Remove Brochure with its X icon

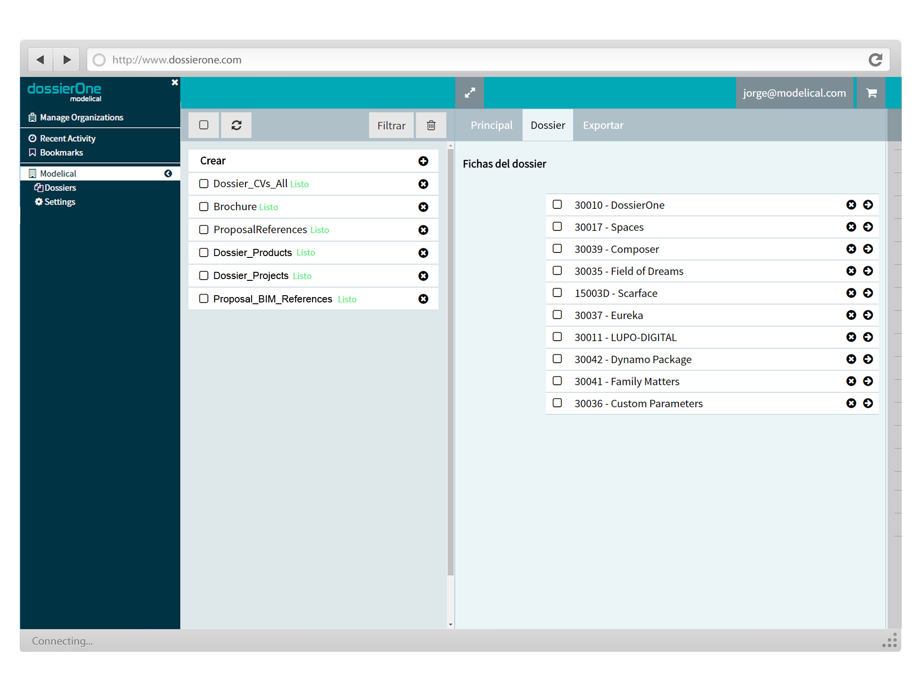coord(423,207)
